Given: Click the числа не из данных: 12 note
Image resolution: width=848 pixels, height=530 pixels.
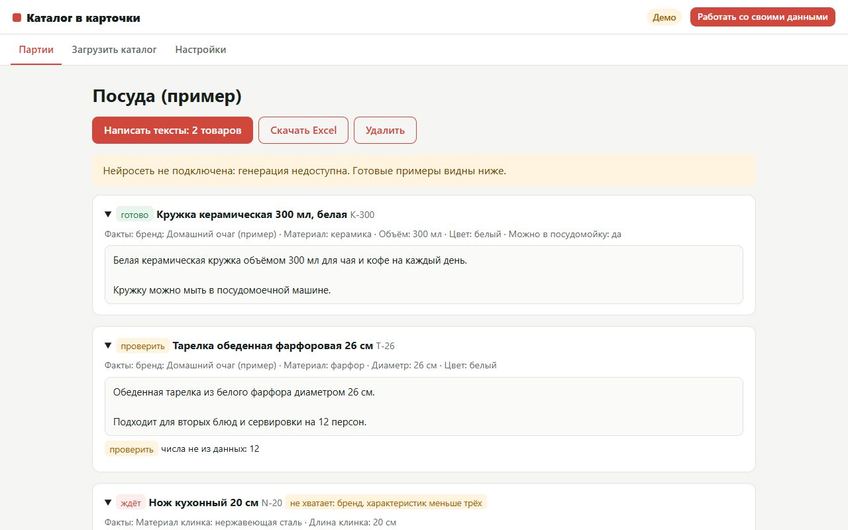Looking at the screenshot, I should pos(210,449).
